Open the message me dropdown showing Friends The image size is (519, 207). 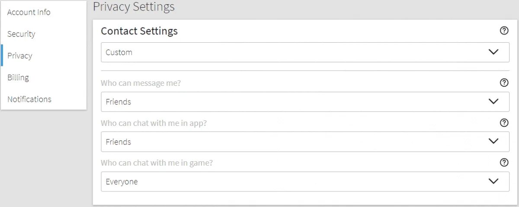[305, 102]
